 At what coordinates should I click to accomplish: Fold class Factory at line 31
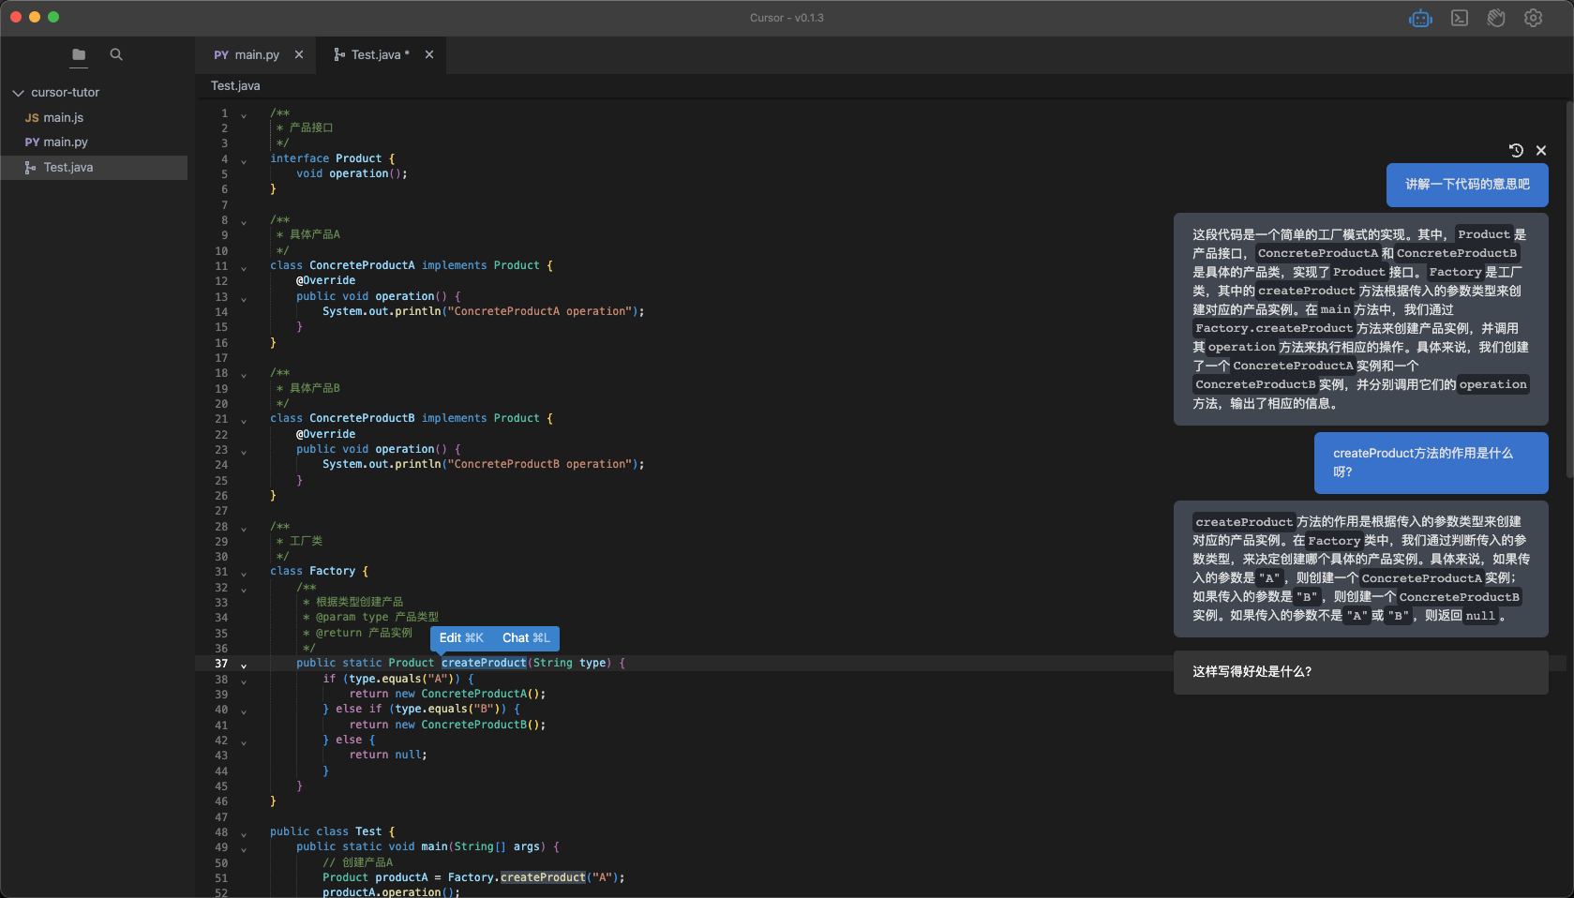244,575
